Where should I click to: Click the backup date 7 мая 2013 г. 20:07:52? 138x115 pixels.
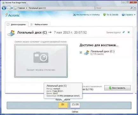click(x=70, y=32)
